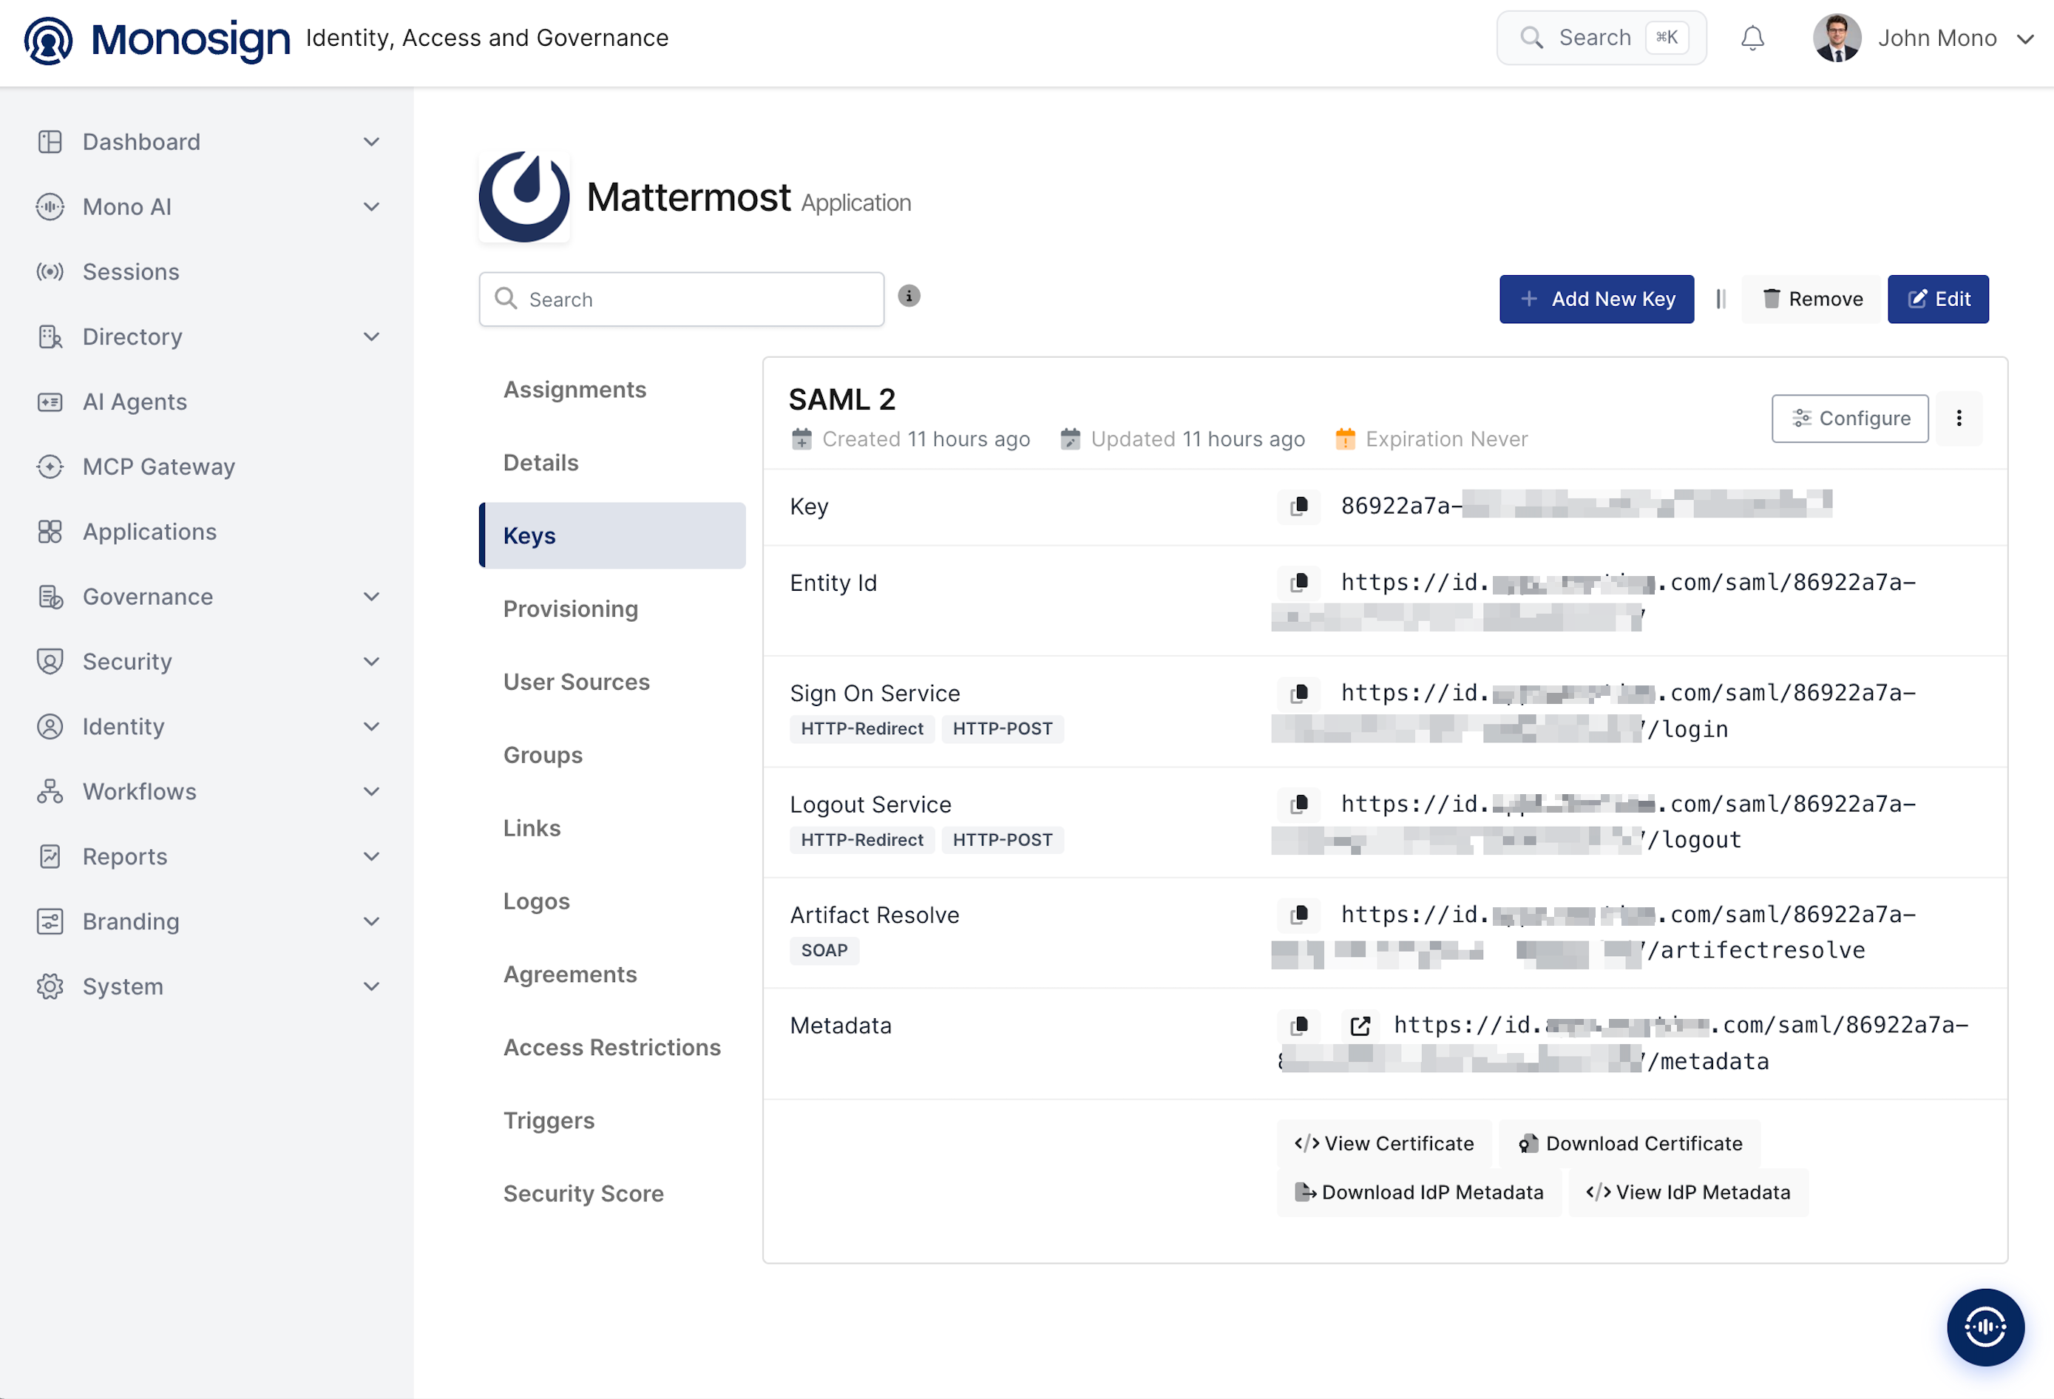
Task: Switch to the Assignments tab
Action: click(574, 390)
